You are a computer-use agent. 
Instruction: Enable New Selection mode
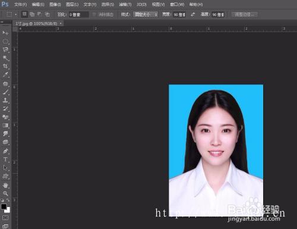pyautogui.click(x=24, y=14)
